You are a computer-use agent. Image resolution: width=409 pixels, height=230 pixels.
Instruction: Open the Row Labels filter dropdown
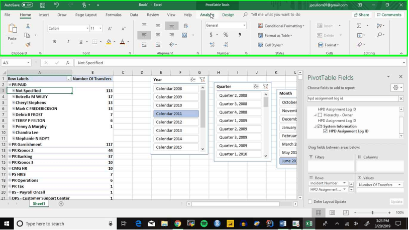pyautogui.click(x=69, y=79)
